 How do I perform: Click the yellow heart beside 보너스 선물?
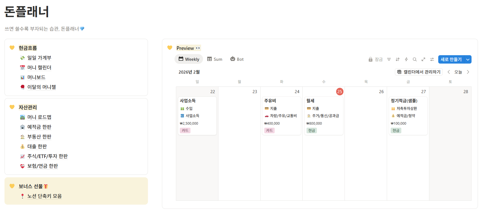coord(12,186)
